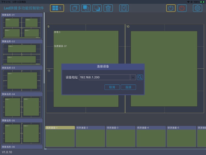Click the preset list vertical scrollbar
The width and height of the screenshot is (206, 155).
(x=44, y=48)
